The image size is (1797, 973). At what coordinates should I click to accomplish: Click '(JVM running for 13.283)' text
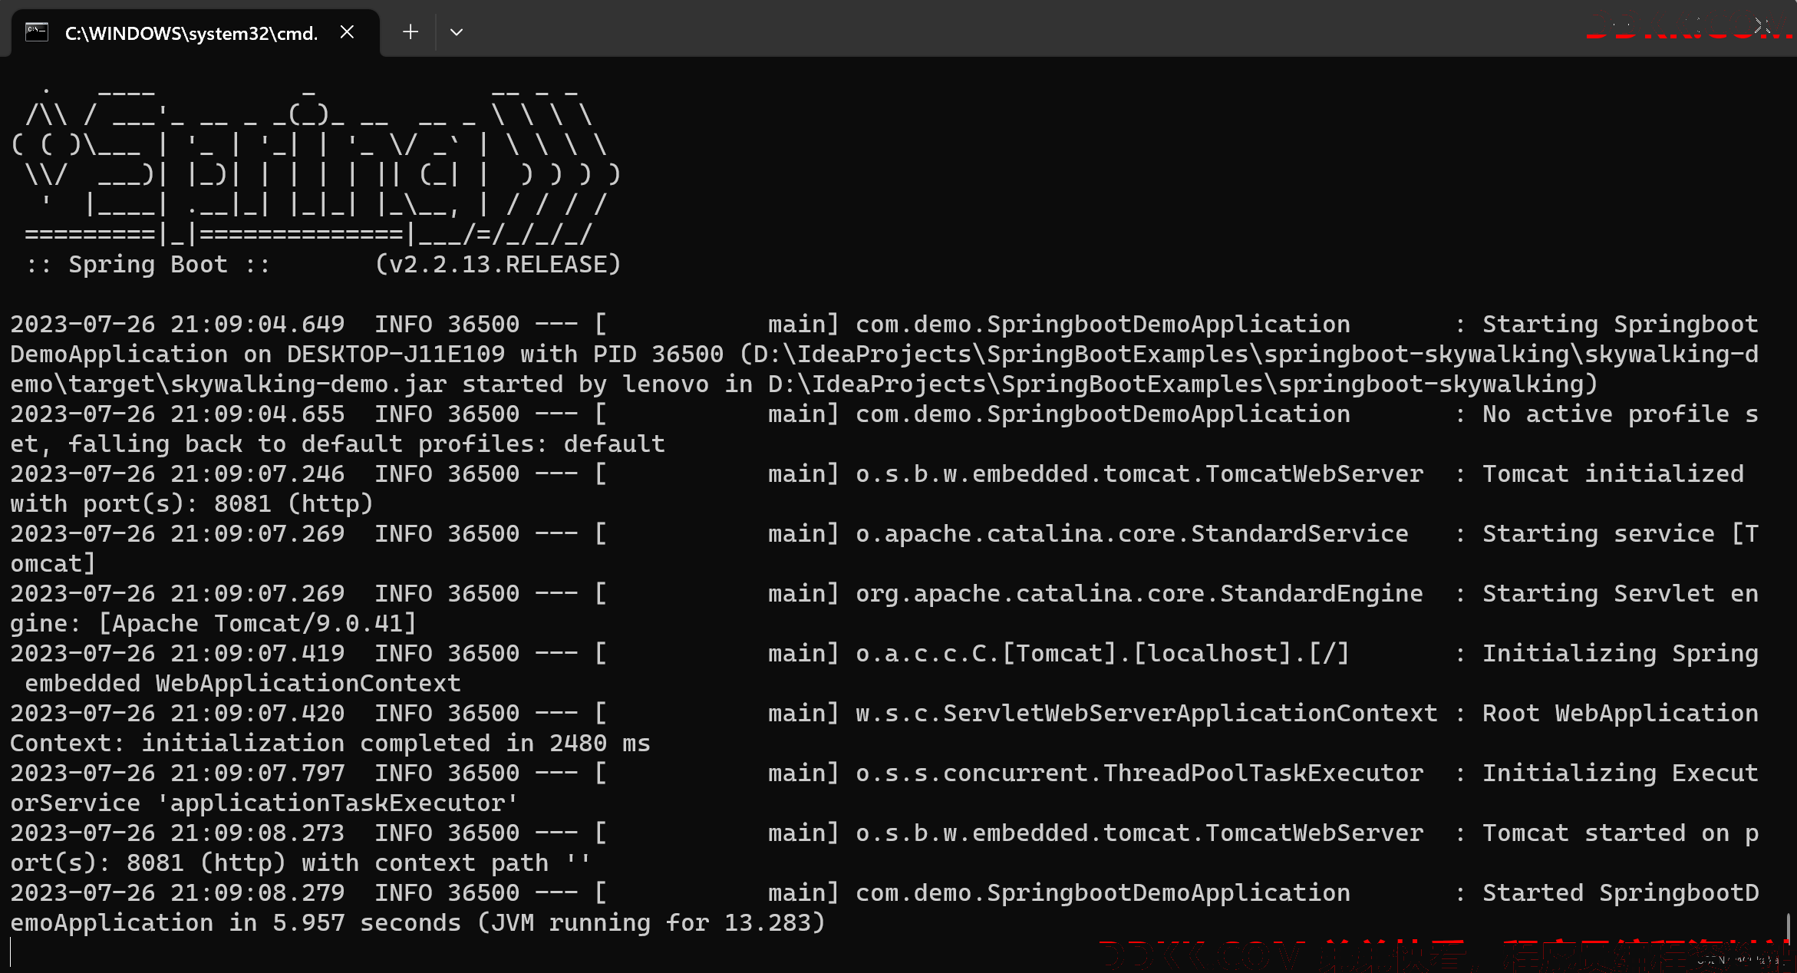point(651,923)
